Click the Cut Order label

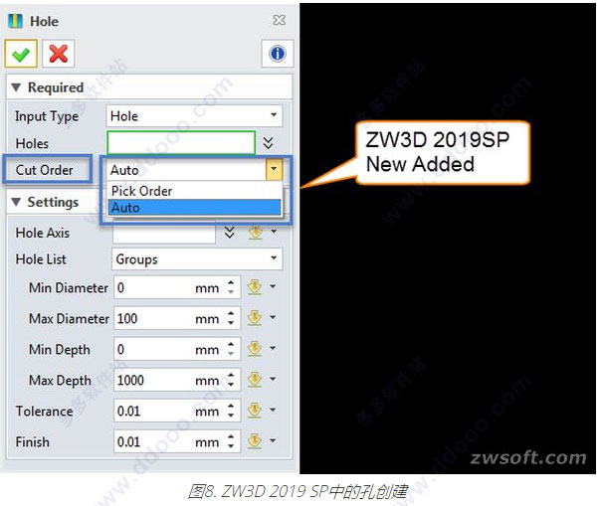(x=45, y=170)
